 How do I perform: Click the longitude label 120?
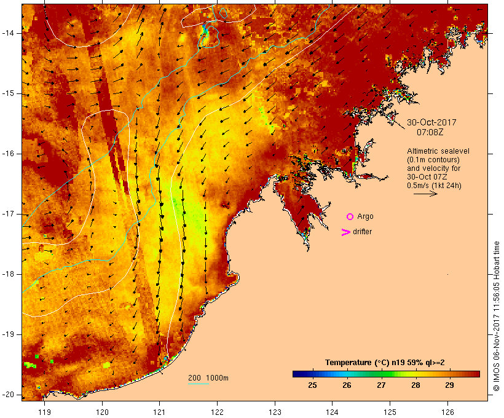click(x=102, y=412)
